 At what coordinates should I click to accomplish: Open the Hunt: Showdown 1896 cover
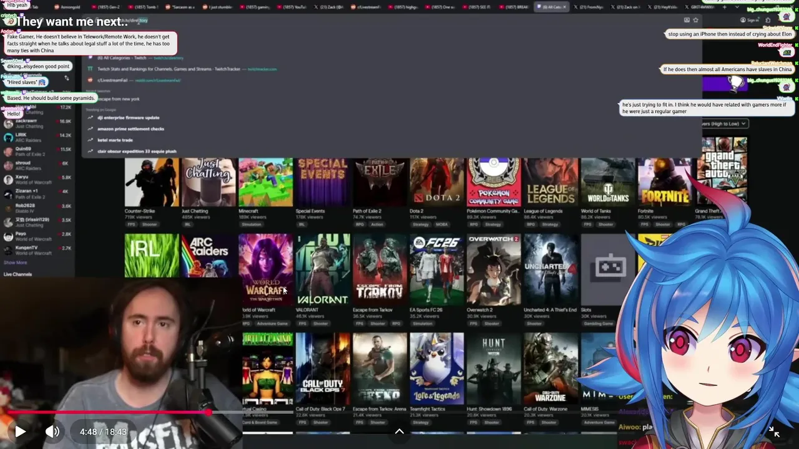tap(494, 368)
